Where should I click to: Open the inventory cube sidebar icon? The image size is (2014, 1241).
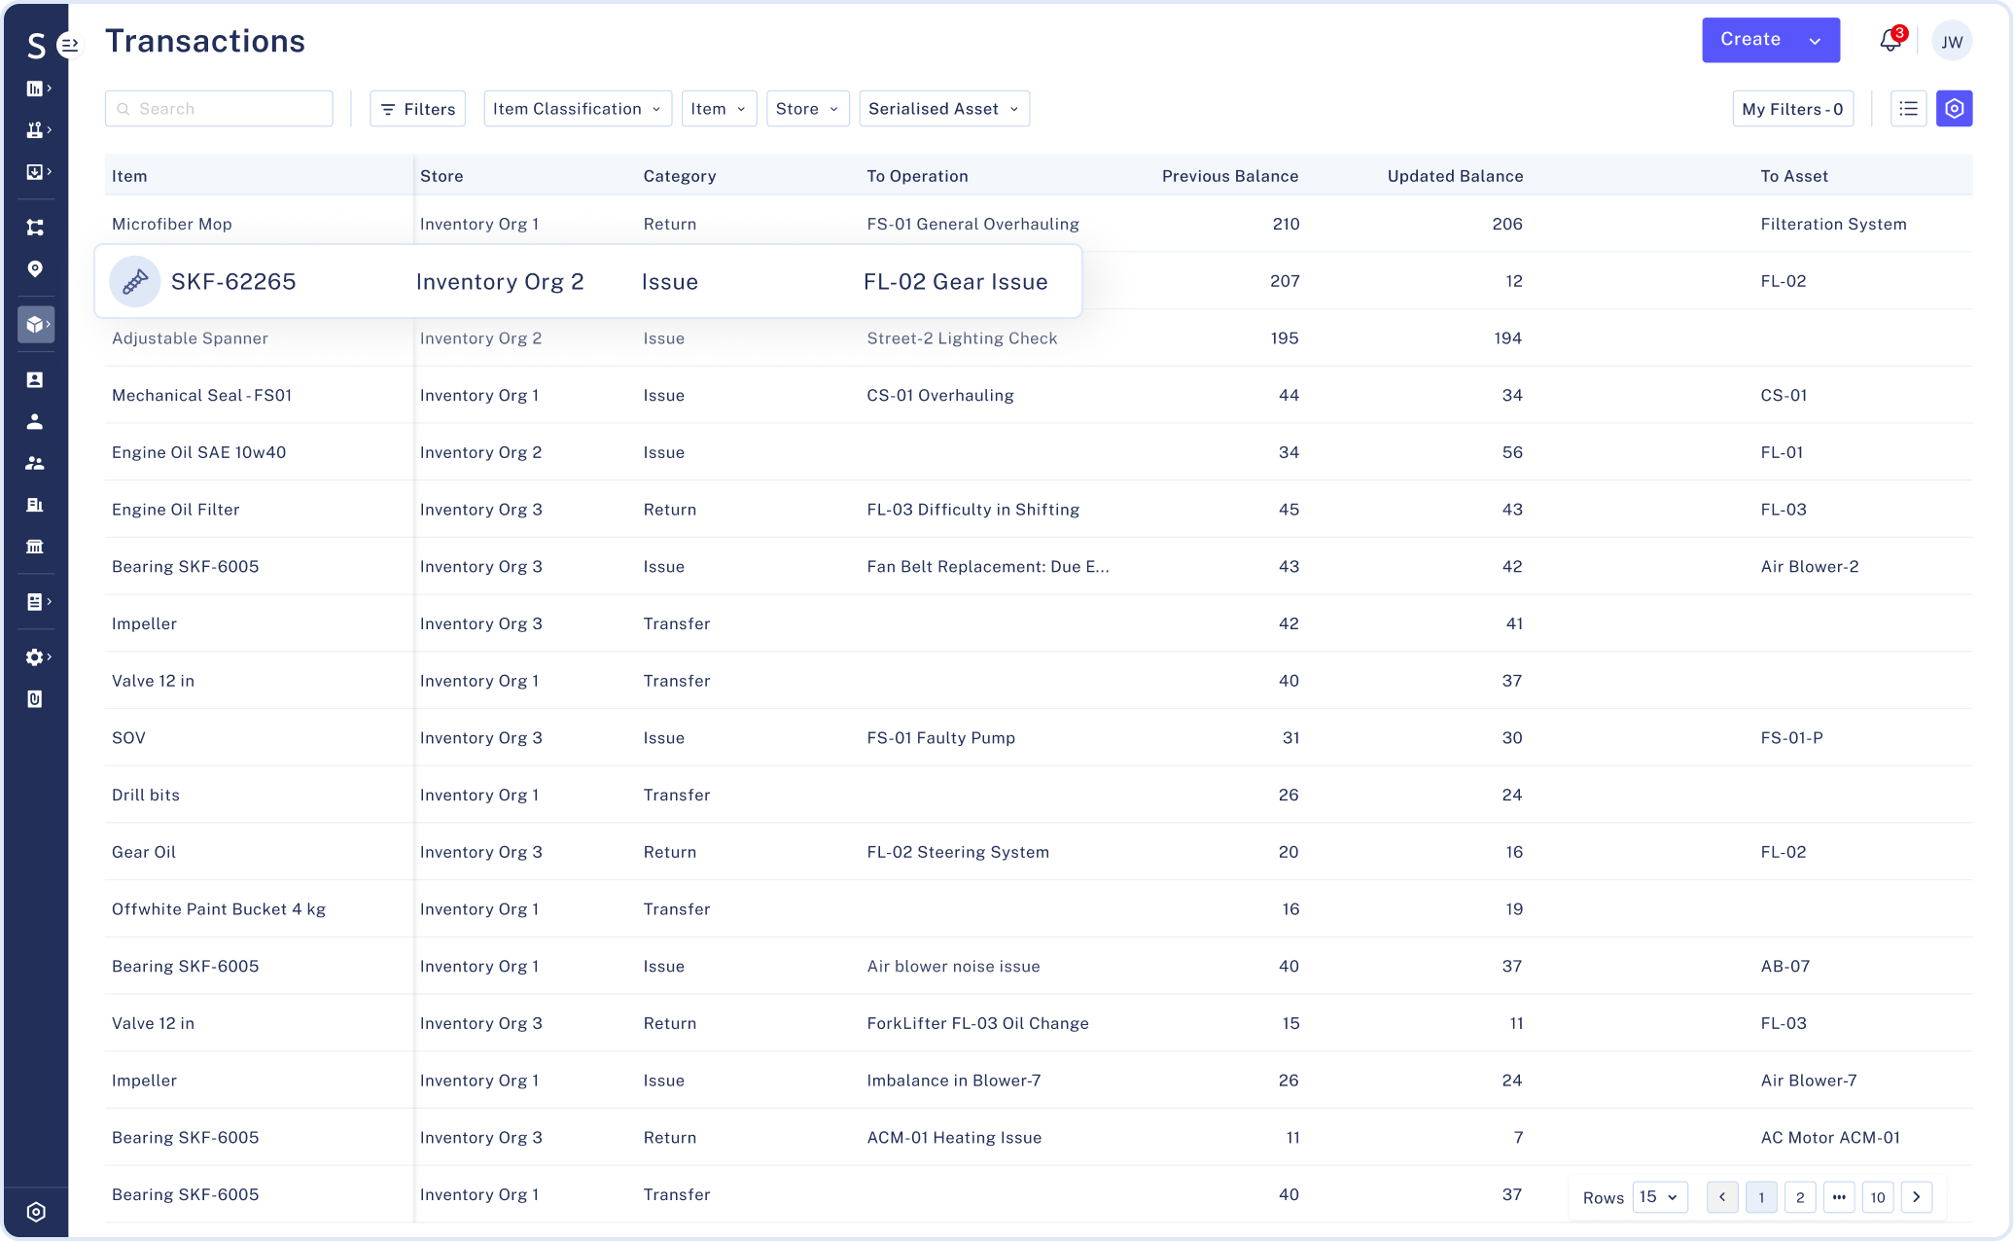click(x=35, y=324)
